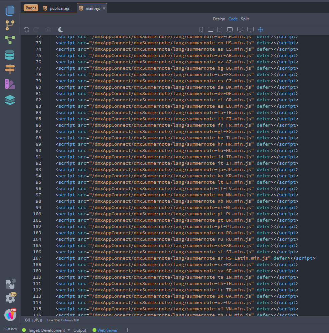Switch to Split view
This screenshot has width=329, height=333.
point(245,19)
